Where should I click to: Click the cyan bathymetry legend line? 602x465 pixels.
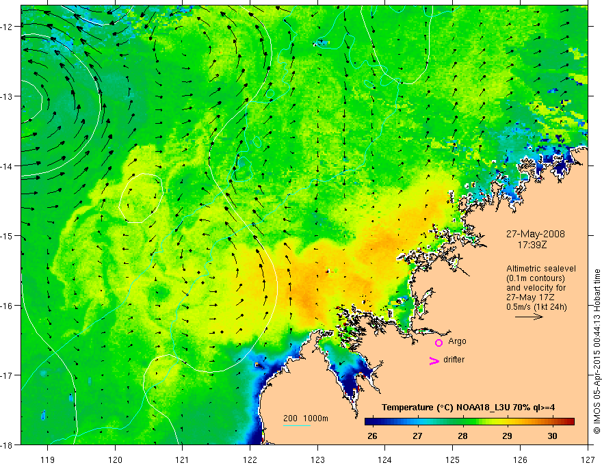[297, 425]
